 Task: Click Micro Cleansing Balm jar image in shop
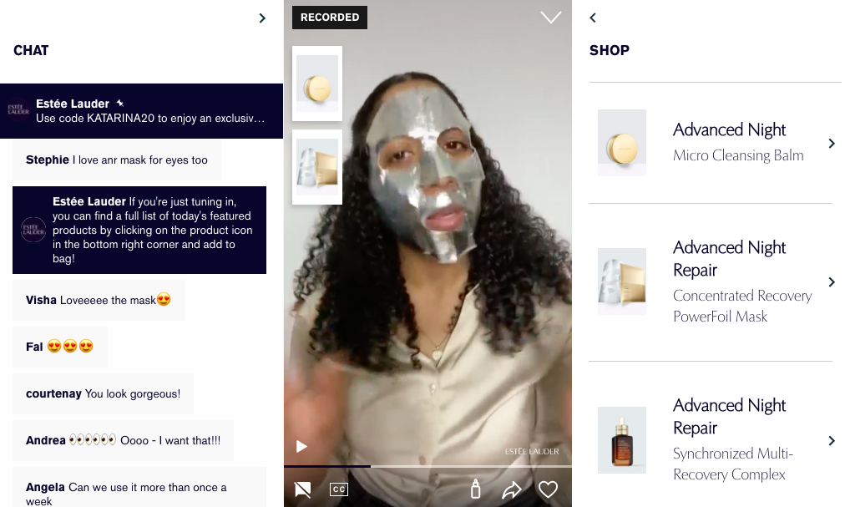pos(622,143)
